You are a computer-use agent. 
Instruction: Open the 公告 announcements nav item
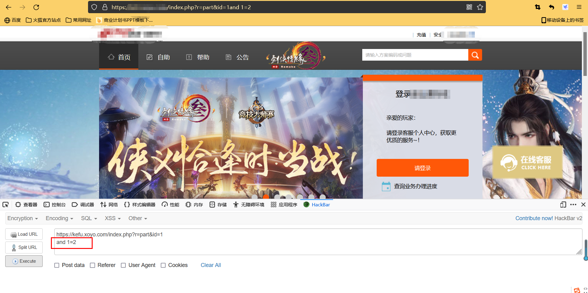pos(237,57)
